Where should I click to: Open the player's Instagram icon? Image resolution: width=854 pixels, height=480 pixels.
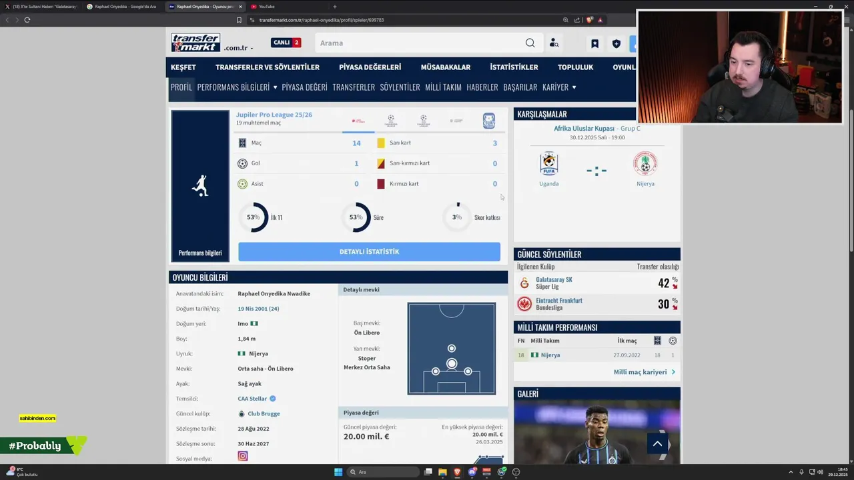click(x=243, y=456)
